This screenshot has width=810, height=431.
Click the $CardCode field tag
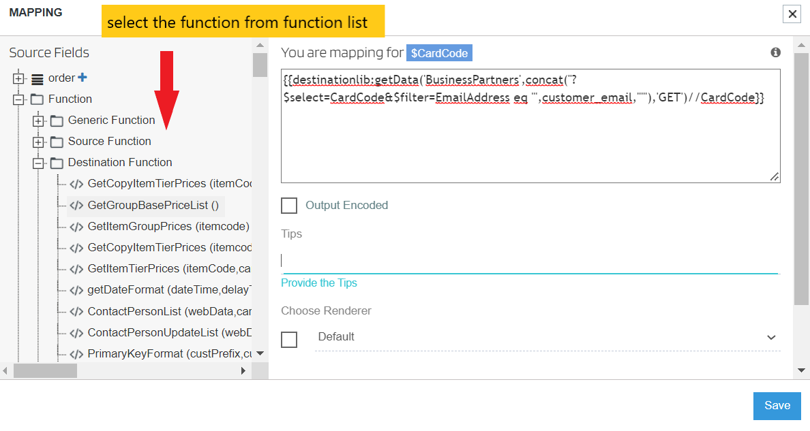[x=439, y=53]
